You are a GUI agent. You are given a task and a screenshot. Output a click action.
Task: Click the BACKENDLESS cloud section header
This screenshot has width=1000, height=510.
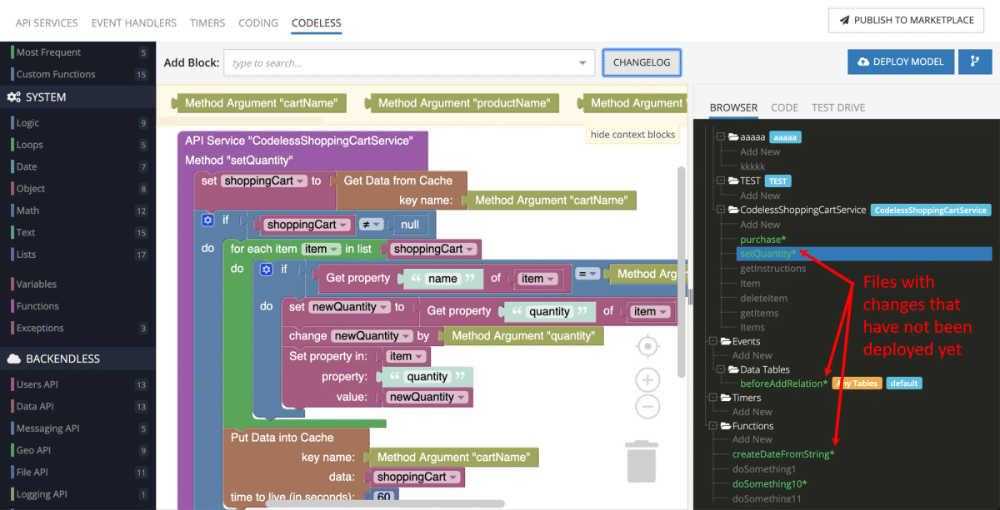[x=77, y=359]
